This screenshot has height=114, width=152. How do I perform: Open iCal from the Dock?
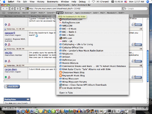58,111
